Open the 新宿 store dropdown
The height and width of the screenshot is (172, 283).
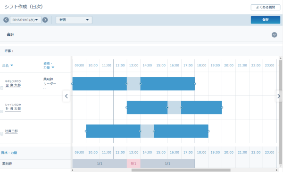(x=74, y=20)
